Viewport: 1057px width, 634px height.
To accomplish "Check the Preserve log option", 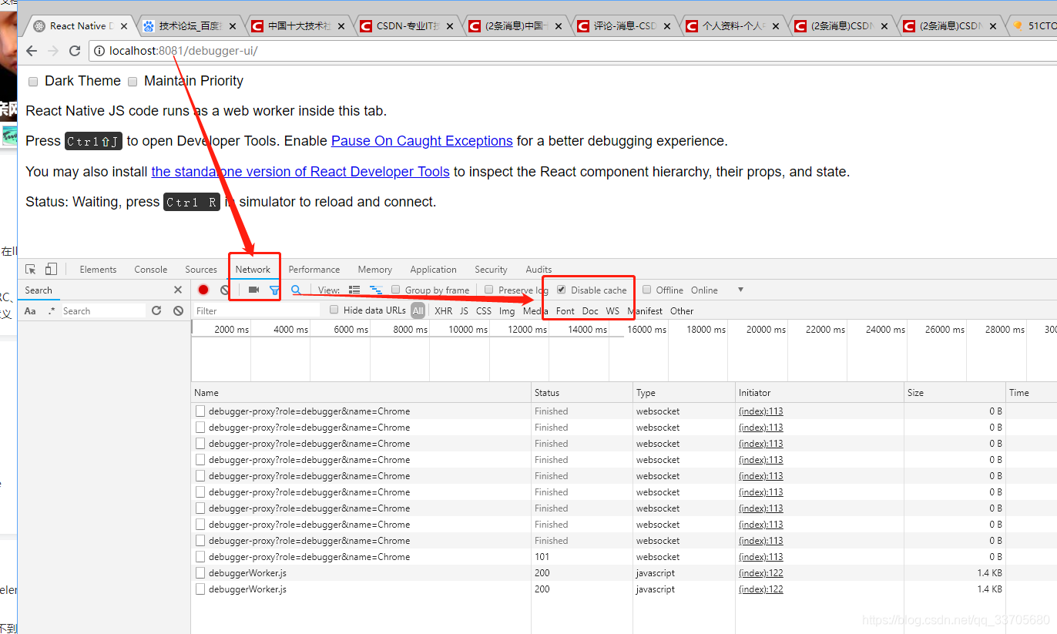I will pos(489,290).
